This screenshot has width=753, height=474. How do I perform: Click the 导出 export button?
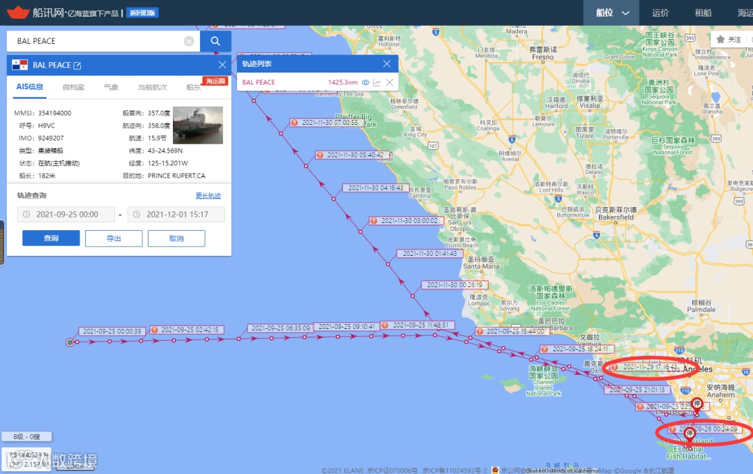(114, 238)
